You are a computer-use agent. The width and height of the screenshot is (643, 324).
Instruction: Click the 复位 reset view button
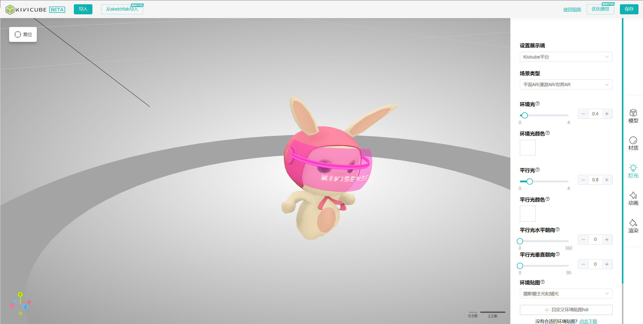point(23,34)
